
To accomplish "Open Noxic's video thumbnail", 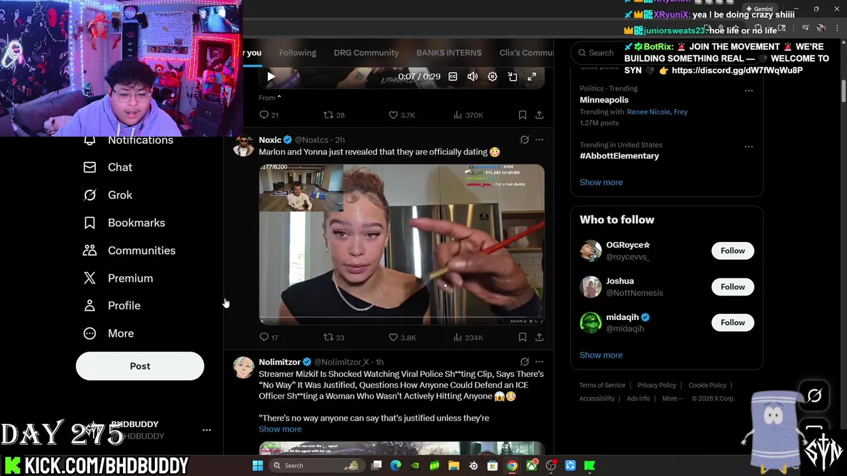I will (x=402, y=244).
